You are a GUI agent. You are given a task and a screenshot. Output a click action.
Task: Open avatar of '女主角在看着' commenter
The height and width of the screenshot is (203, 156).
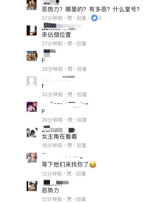tap(32, 132)
